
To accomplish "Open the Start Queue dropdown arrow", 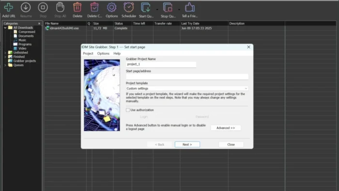I will click(x=157, y=10).
